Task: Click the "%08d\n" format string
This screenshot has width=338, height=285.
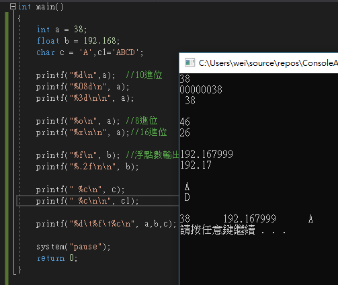Action: coord(87,87)
